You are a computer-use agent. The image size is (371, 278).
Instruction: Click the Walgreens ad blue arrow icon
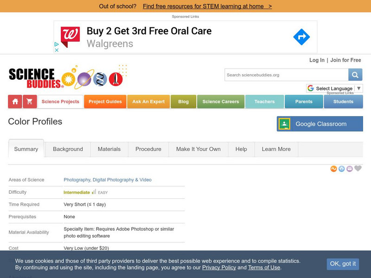tap(301, 37)
